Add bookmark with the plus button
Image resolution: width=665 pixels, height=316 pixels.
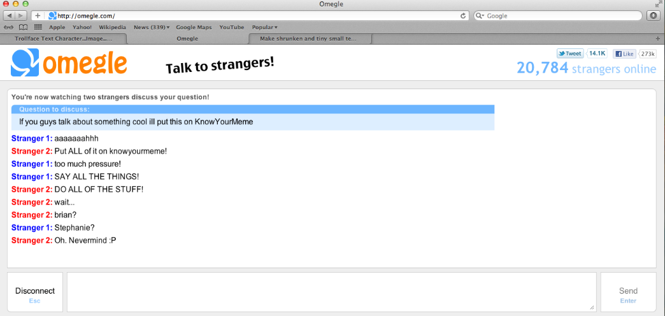click(x=38, y=15)
